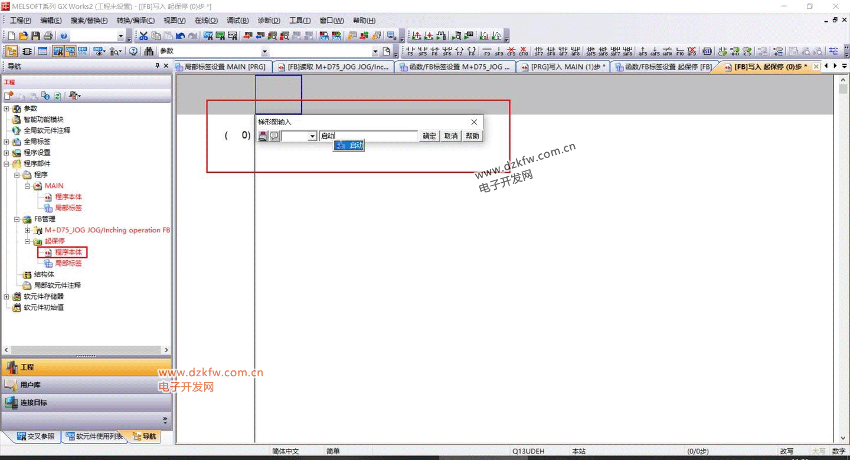The width and height of the screenshot is (850, 460).
Task: Expand the 参数 tree node
Action: click(6, 109)
